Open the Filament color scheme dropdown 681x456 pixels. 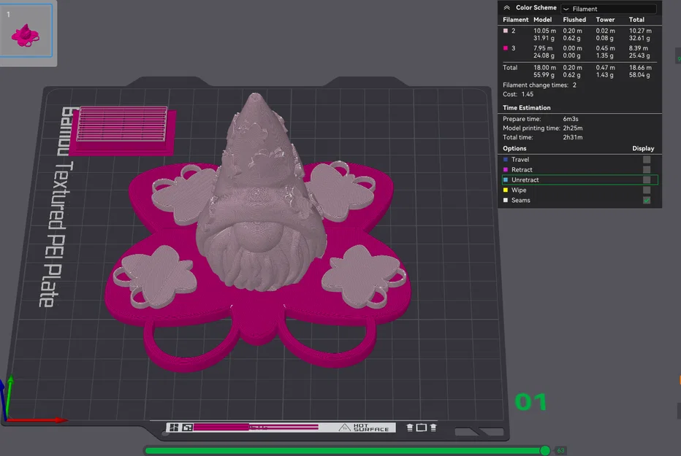tap(608, 9)
